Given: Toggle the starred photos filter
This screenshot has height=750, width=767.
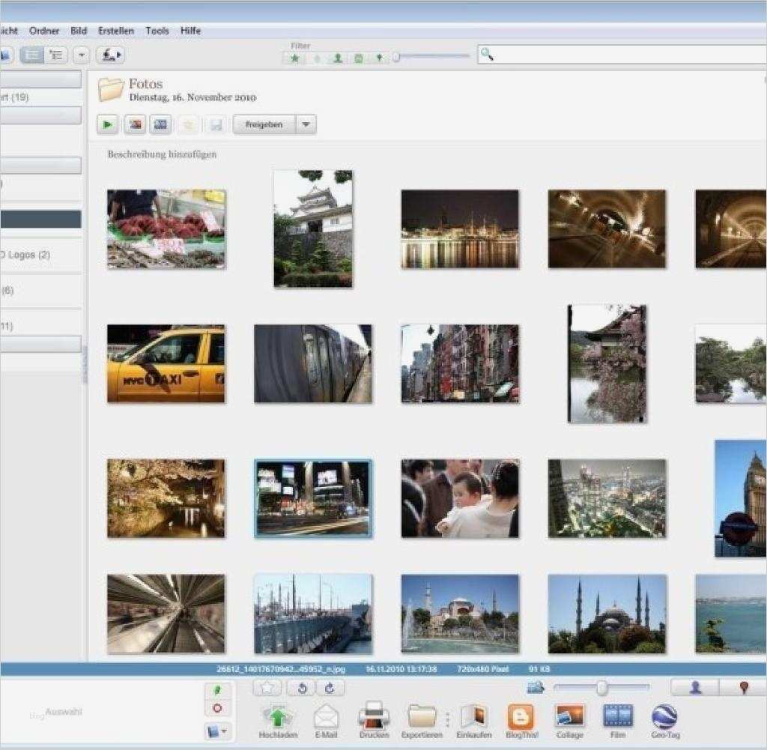Looking at the screenshot, I should (x=295, y=58).
